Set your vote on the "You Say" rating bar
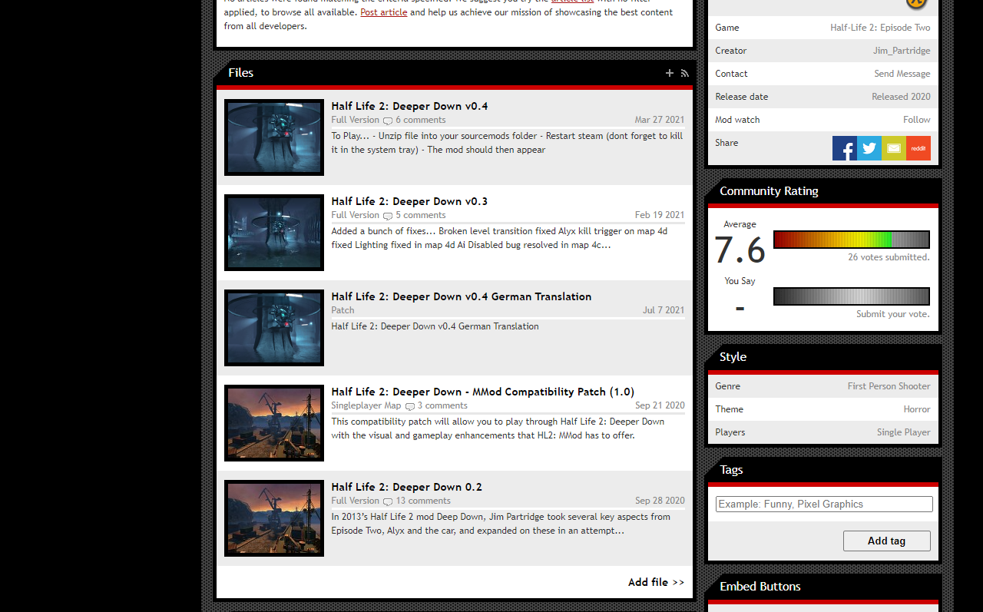Image resolution: width=983 pixels, height=612 pixels. pos(852,296)
